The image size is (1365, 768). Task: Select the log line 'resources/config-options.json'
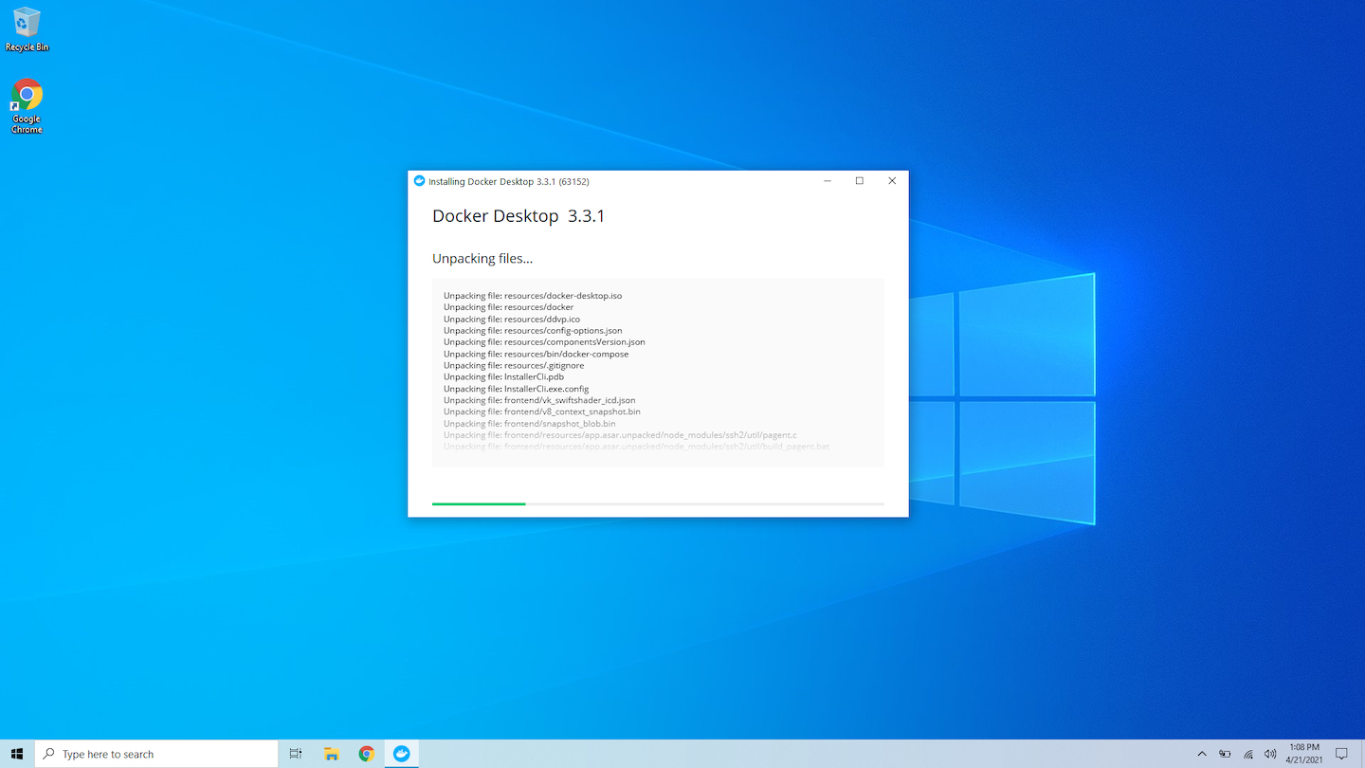(533, 330)
